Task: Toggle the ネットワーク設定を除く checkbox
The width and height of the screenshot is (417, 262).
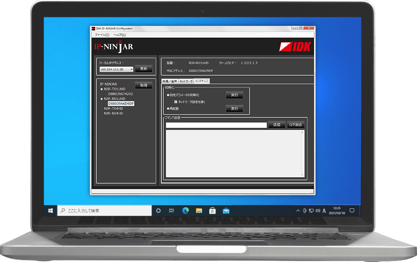Action: coord(176,102)
